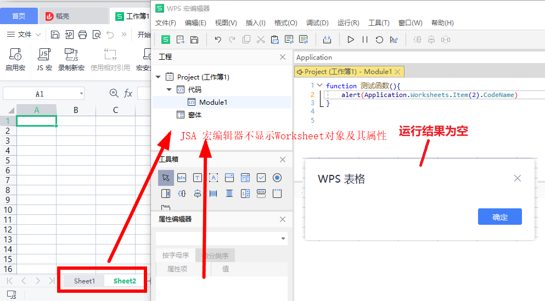Click the export module icon in editor toolbar
The width and height of the screenshot is (545, 301).
coord(181,39)
